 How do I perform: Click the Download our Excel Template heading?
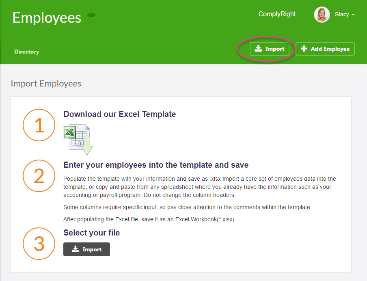(120, 114)
